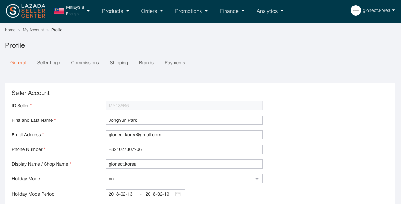Click the First and Last Name field
The height and width of the screenshot is (204, 401).
click(184, 120)
